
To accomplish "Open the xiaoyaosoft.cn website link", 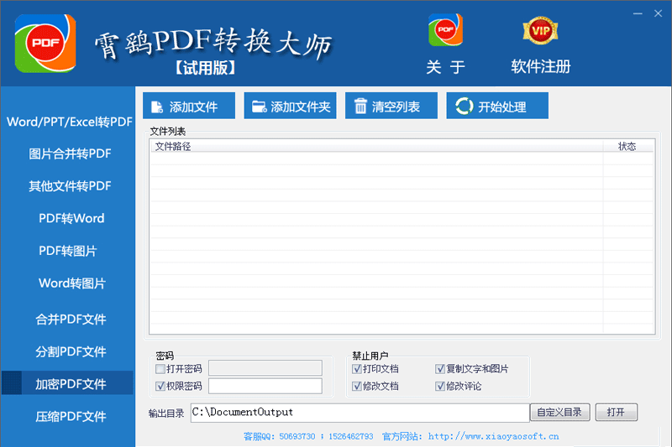I will pyautogui.click(x=493, y=436).
